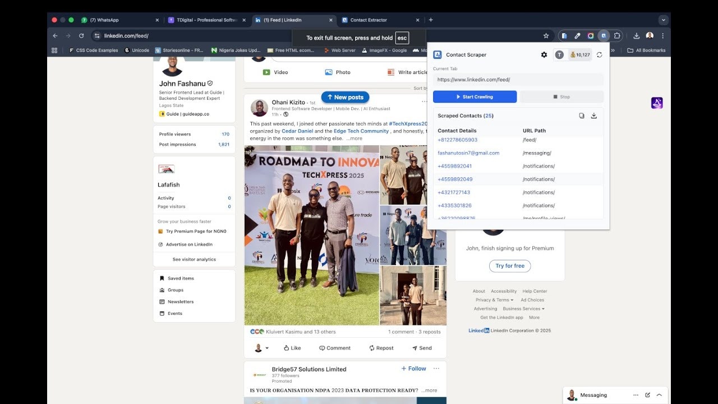Viewport: 718px width, 404px height.
Task: Open the Unicode bookmark
Action: [137, 50]
